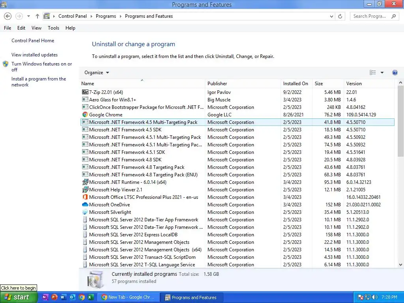
Task: Select ClickOnce Bootstrapper Package row
Action: point(237,107)
